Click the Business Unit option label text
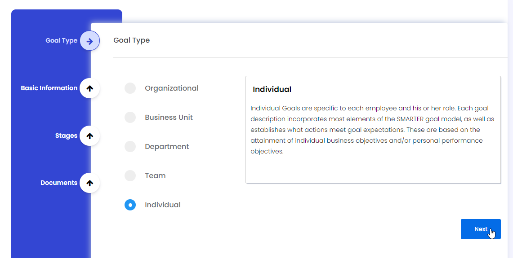This screenshot has height=258, width=513. point(169,118)
